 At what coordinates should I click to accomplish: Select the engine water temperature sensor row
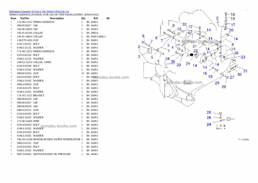pyautogui.click(x=57, y=139)
